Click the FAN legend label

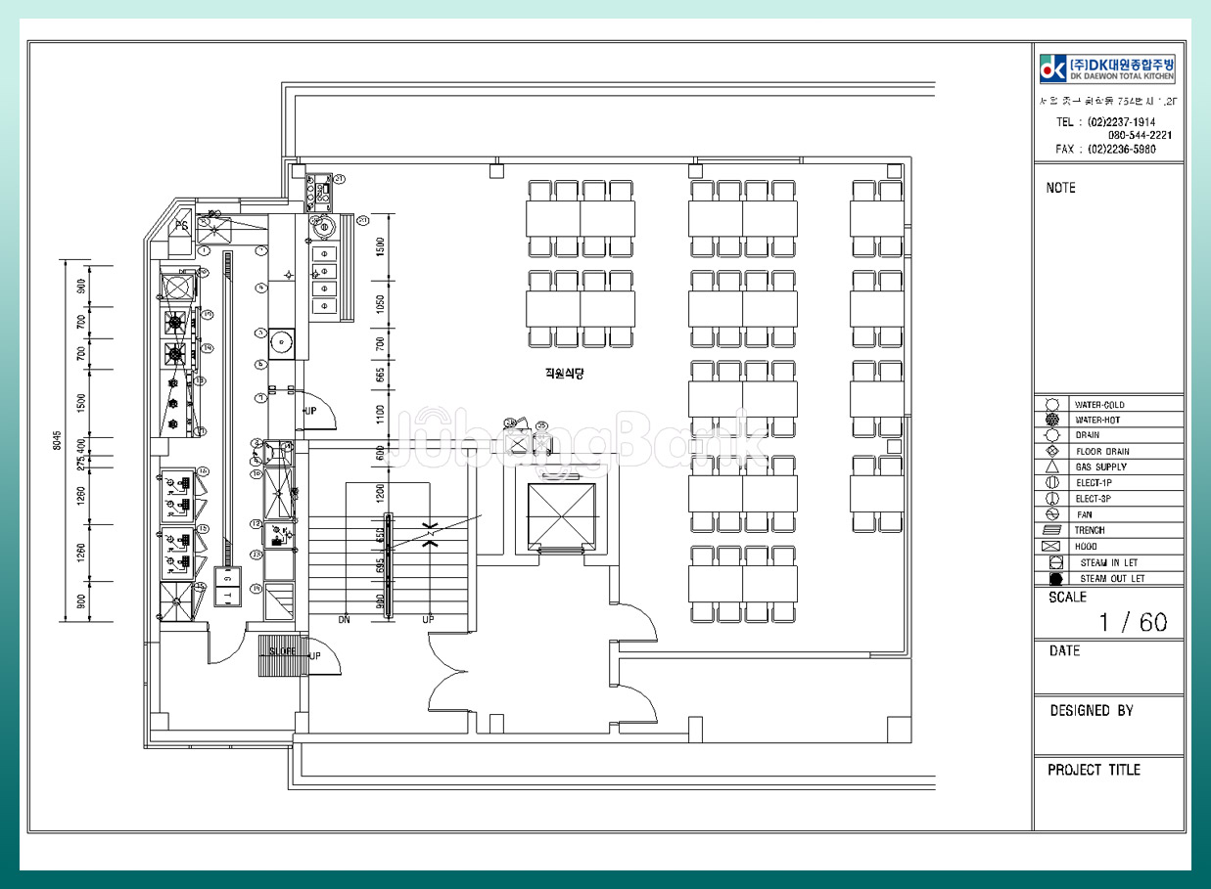point(1084,514)
